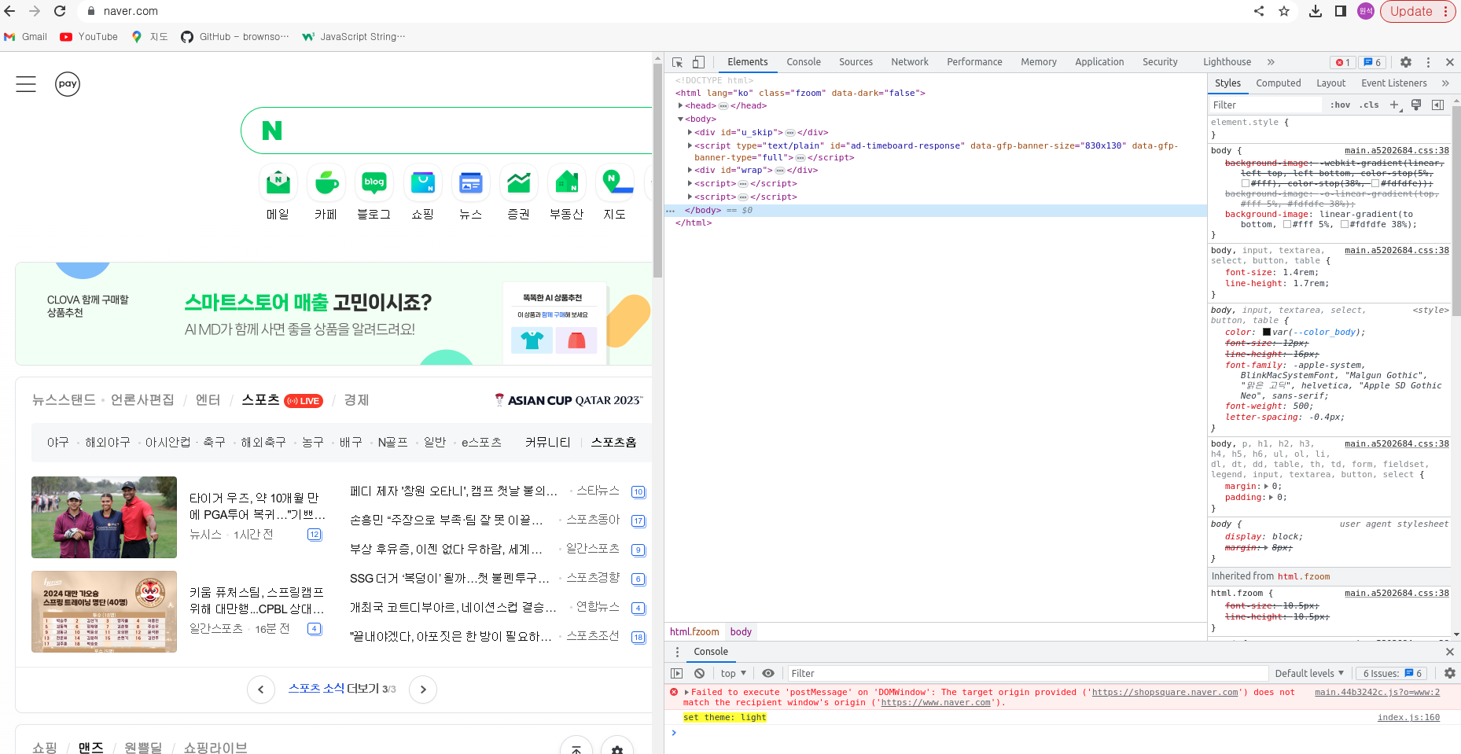
Task: Show the console sidebar icon
Action: tap(677, 673)
